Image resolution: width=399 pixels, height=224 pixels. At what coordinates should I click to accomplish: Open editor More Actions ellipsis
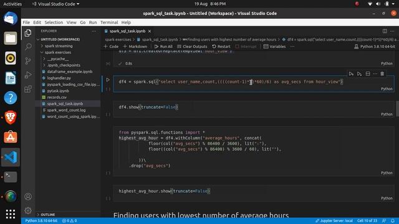click(392, 31)
